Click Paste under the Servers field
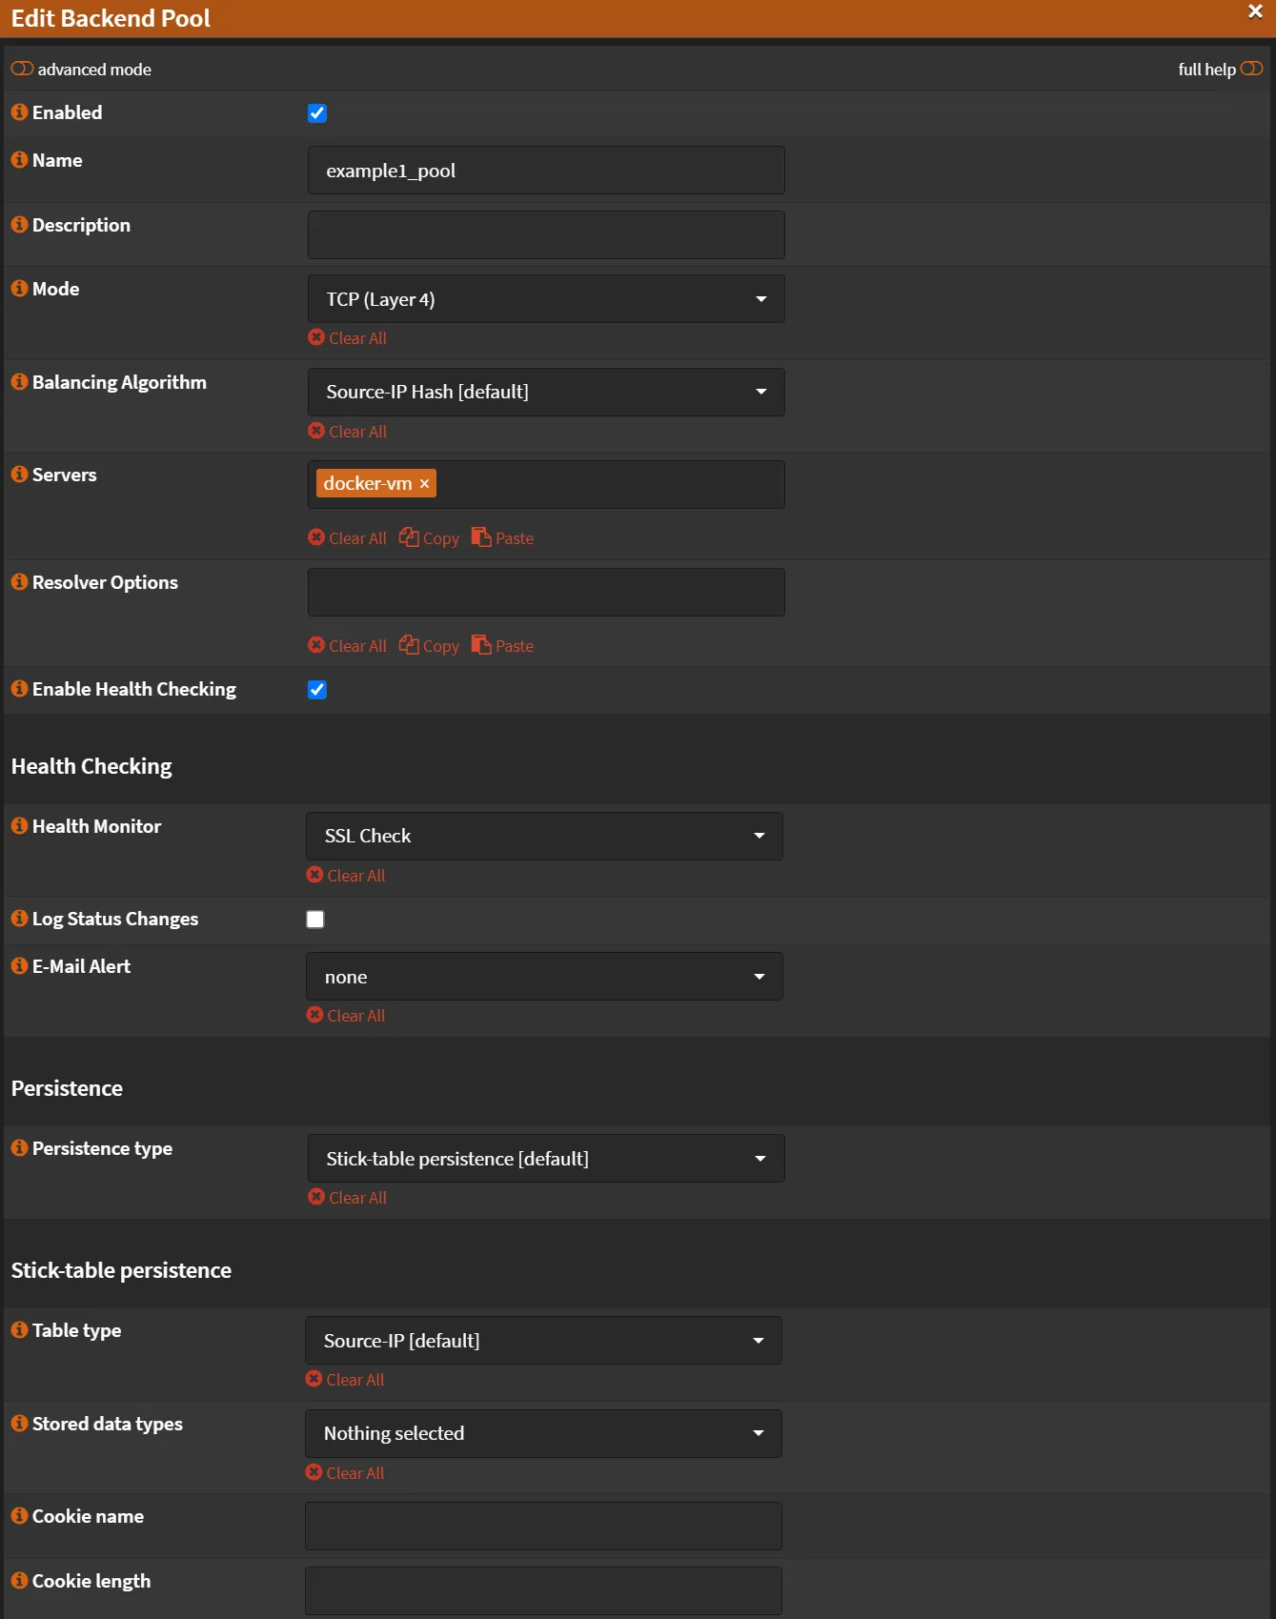Viewport: 1276px width, 1619px height. [503, 537]
